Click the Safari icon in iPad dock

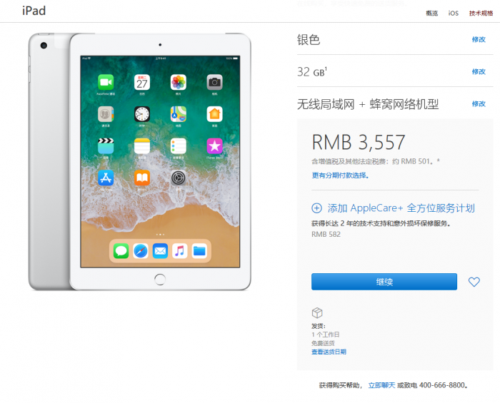pyautogui.click(x=141, y=251)
